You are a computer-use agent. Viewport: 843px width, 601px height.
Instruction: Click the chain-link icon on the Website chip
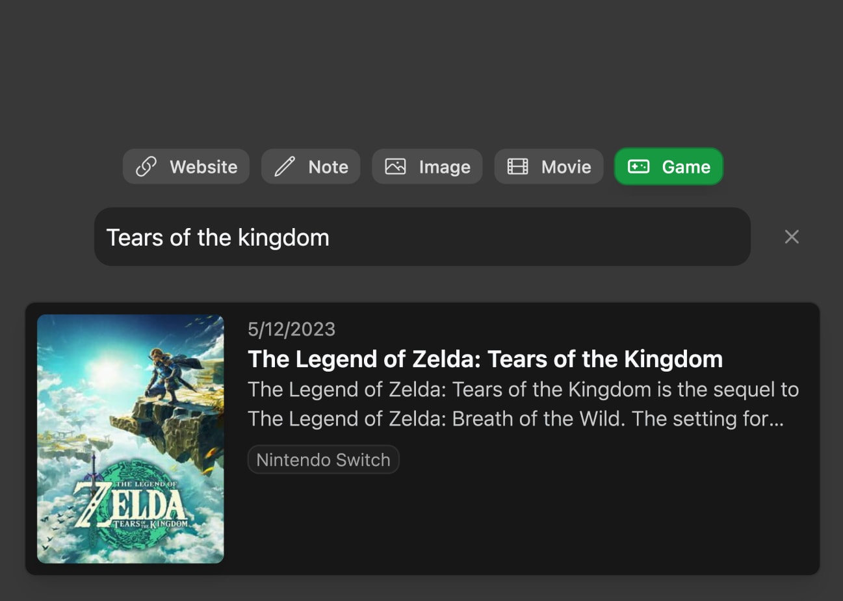coord(146,167)
